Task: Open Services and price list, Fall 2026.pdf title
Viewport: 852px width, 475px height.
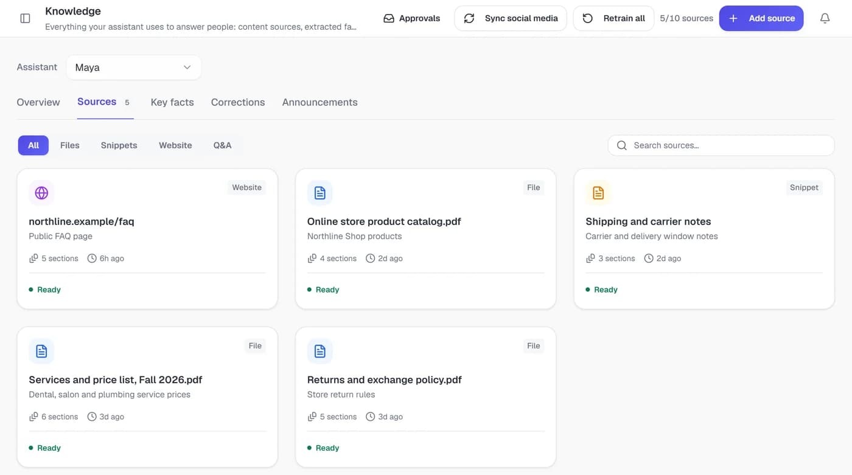Action: pos(116,380)
